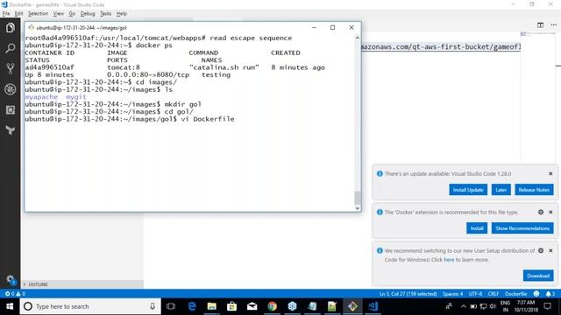Screen dimensions: 561x315
Task: Click the minimap in the editor
Action: [x=537, y=34]
